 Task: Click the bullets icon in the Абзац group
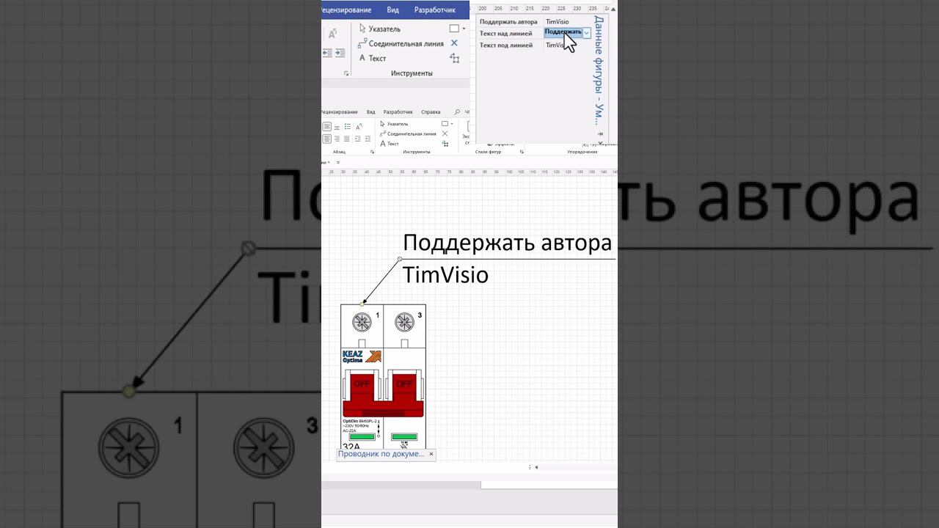click(348, 127)
